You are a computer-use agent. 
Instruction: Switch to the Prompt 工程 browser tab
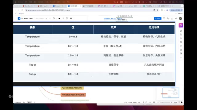(x=119, y=6)
